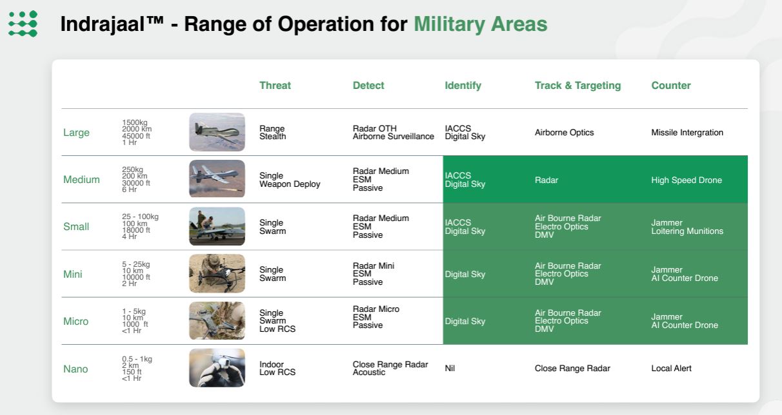The height and width of the screenshot is (415, 782).
Task: Select 'Digital Sky' identify cell in Micro row
Action: 465,322
